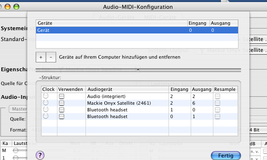This screenshot has height=160, width=267.
Task: Enable Verwenden for Audio (integriert)
Action: 62,96
